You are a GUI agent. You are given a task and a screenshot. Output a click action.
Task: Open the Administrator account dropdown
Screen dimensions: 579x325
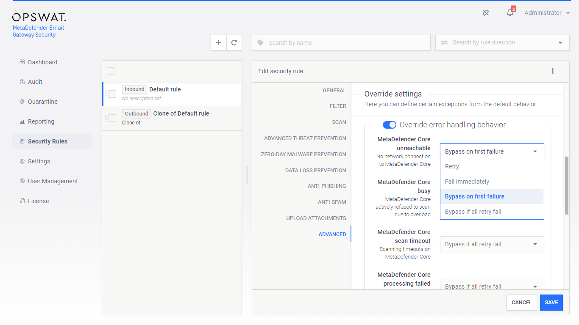[547, 13]
